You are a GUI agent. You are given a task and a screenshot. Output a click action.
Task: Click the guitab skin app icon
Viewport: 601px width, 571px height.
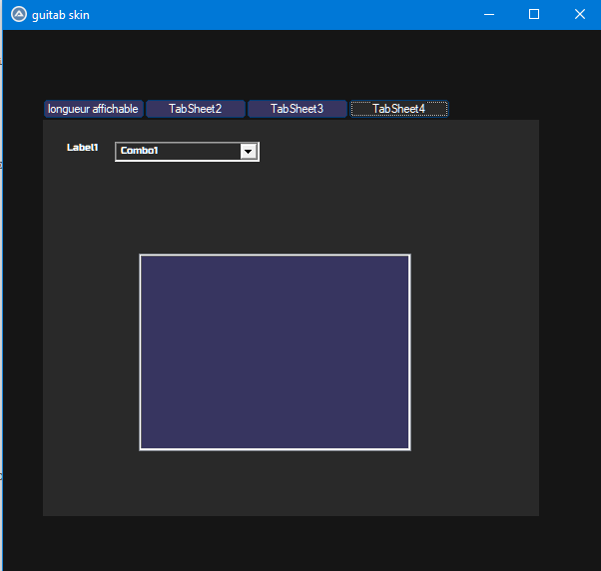18,15
